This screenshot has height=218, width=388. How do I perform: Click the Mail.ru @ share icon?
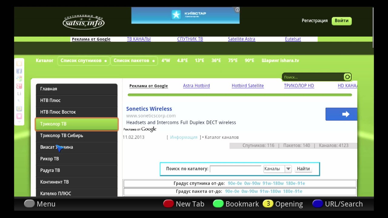coord(19,109)
